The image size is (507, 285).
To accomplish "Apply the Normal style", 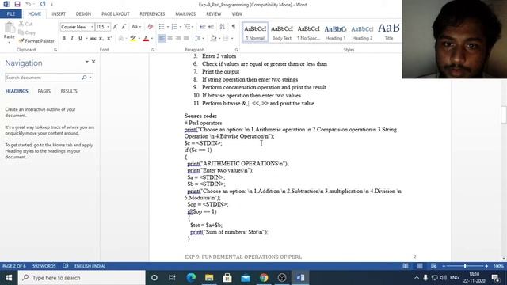I will point(255,32).
